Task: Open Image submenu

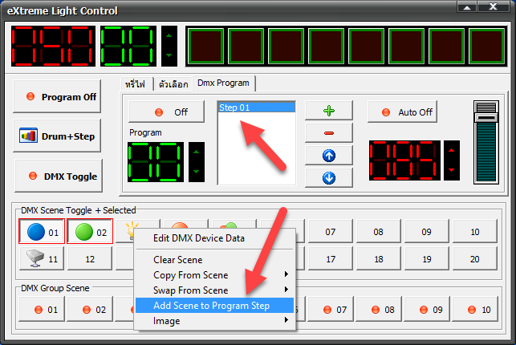Action: point(214,321)
